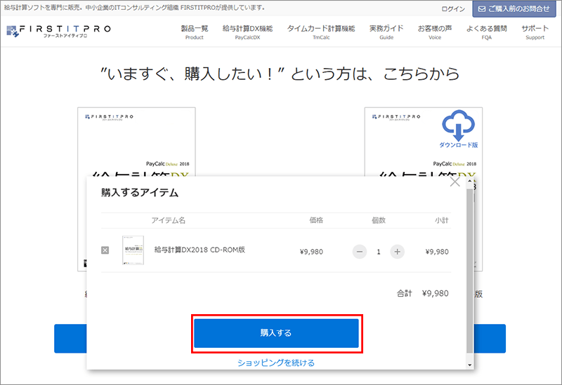The width and height of the screenshot is (562, 385).
Task: Open the 製品一覧 Product menu
Action: pyautogui.click(x=195, y=32)
